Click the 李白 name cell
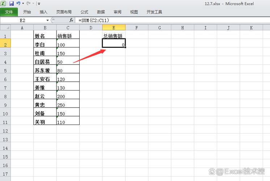 click(45, 43)
